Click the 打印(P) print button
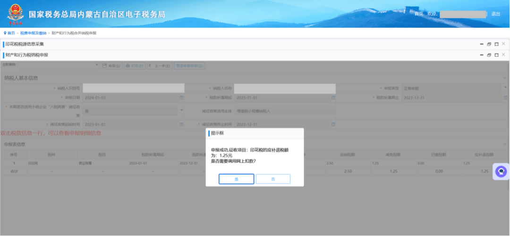Viewport: 510px width, 236px height. coord(135,65)
